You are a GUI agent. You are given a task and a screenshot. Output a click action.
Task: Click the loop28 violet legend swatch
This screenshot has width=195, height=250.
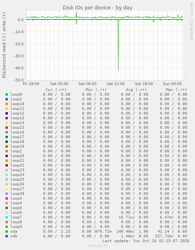point(7,194)
